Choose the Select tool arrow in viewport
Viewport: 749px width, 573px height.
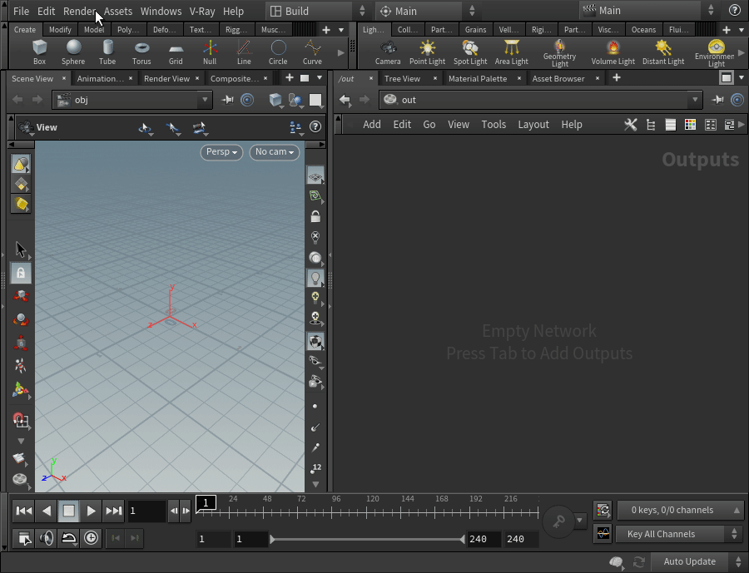pyautogui.click(x=21, y=249)
